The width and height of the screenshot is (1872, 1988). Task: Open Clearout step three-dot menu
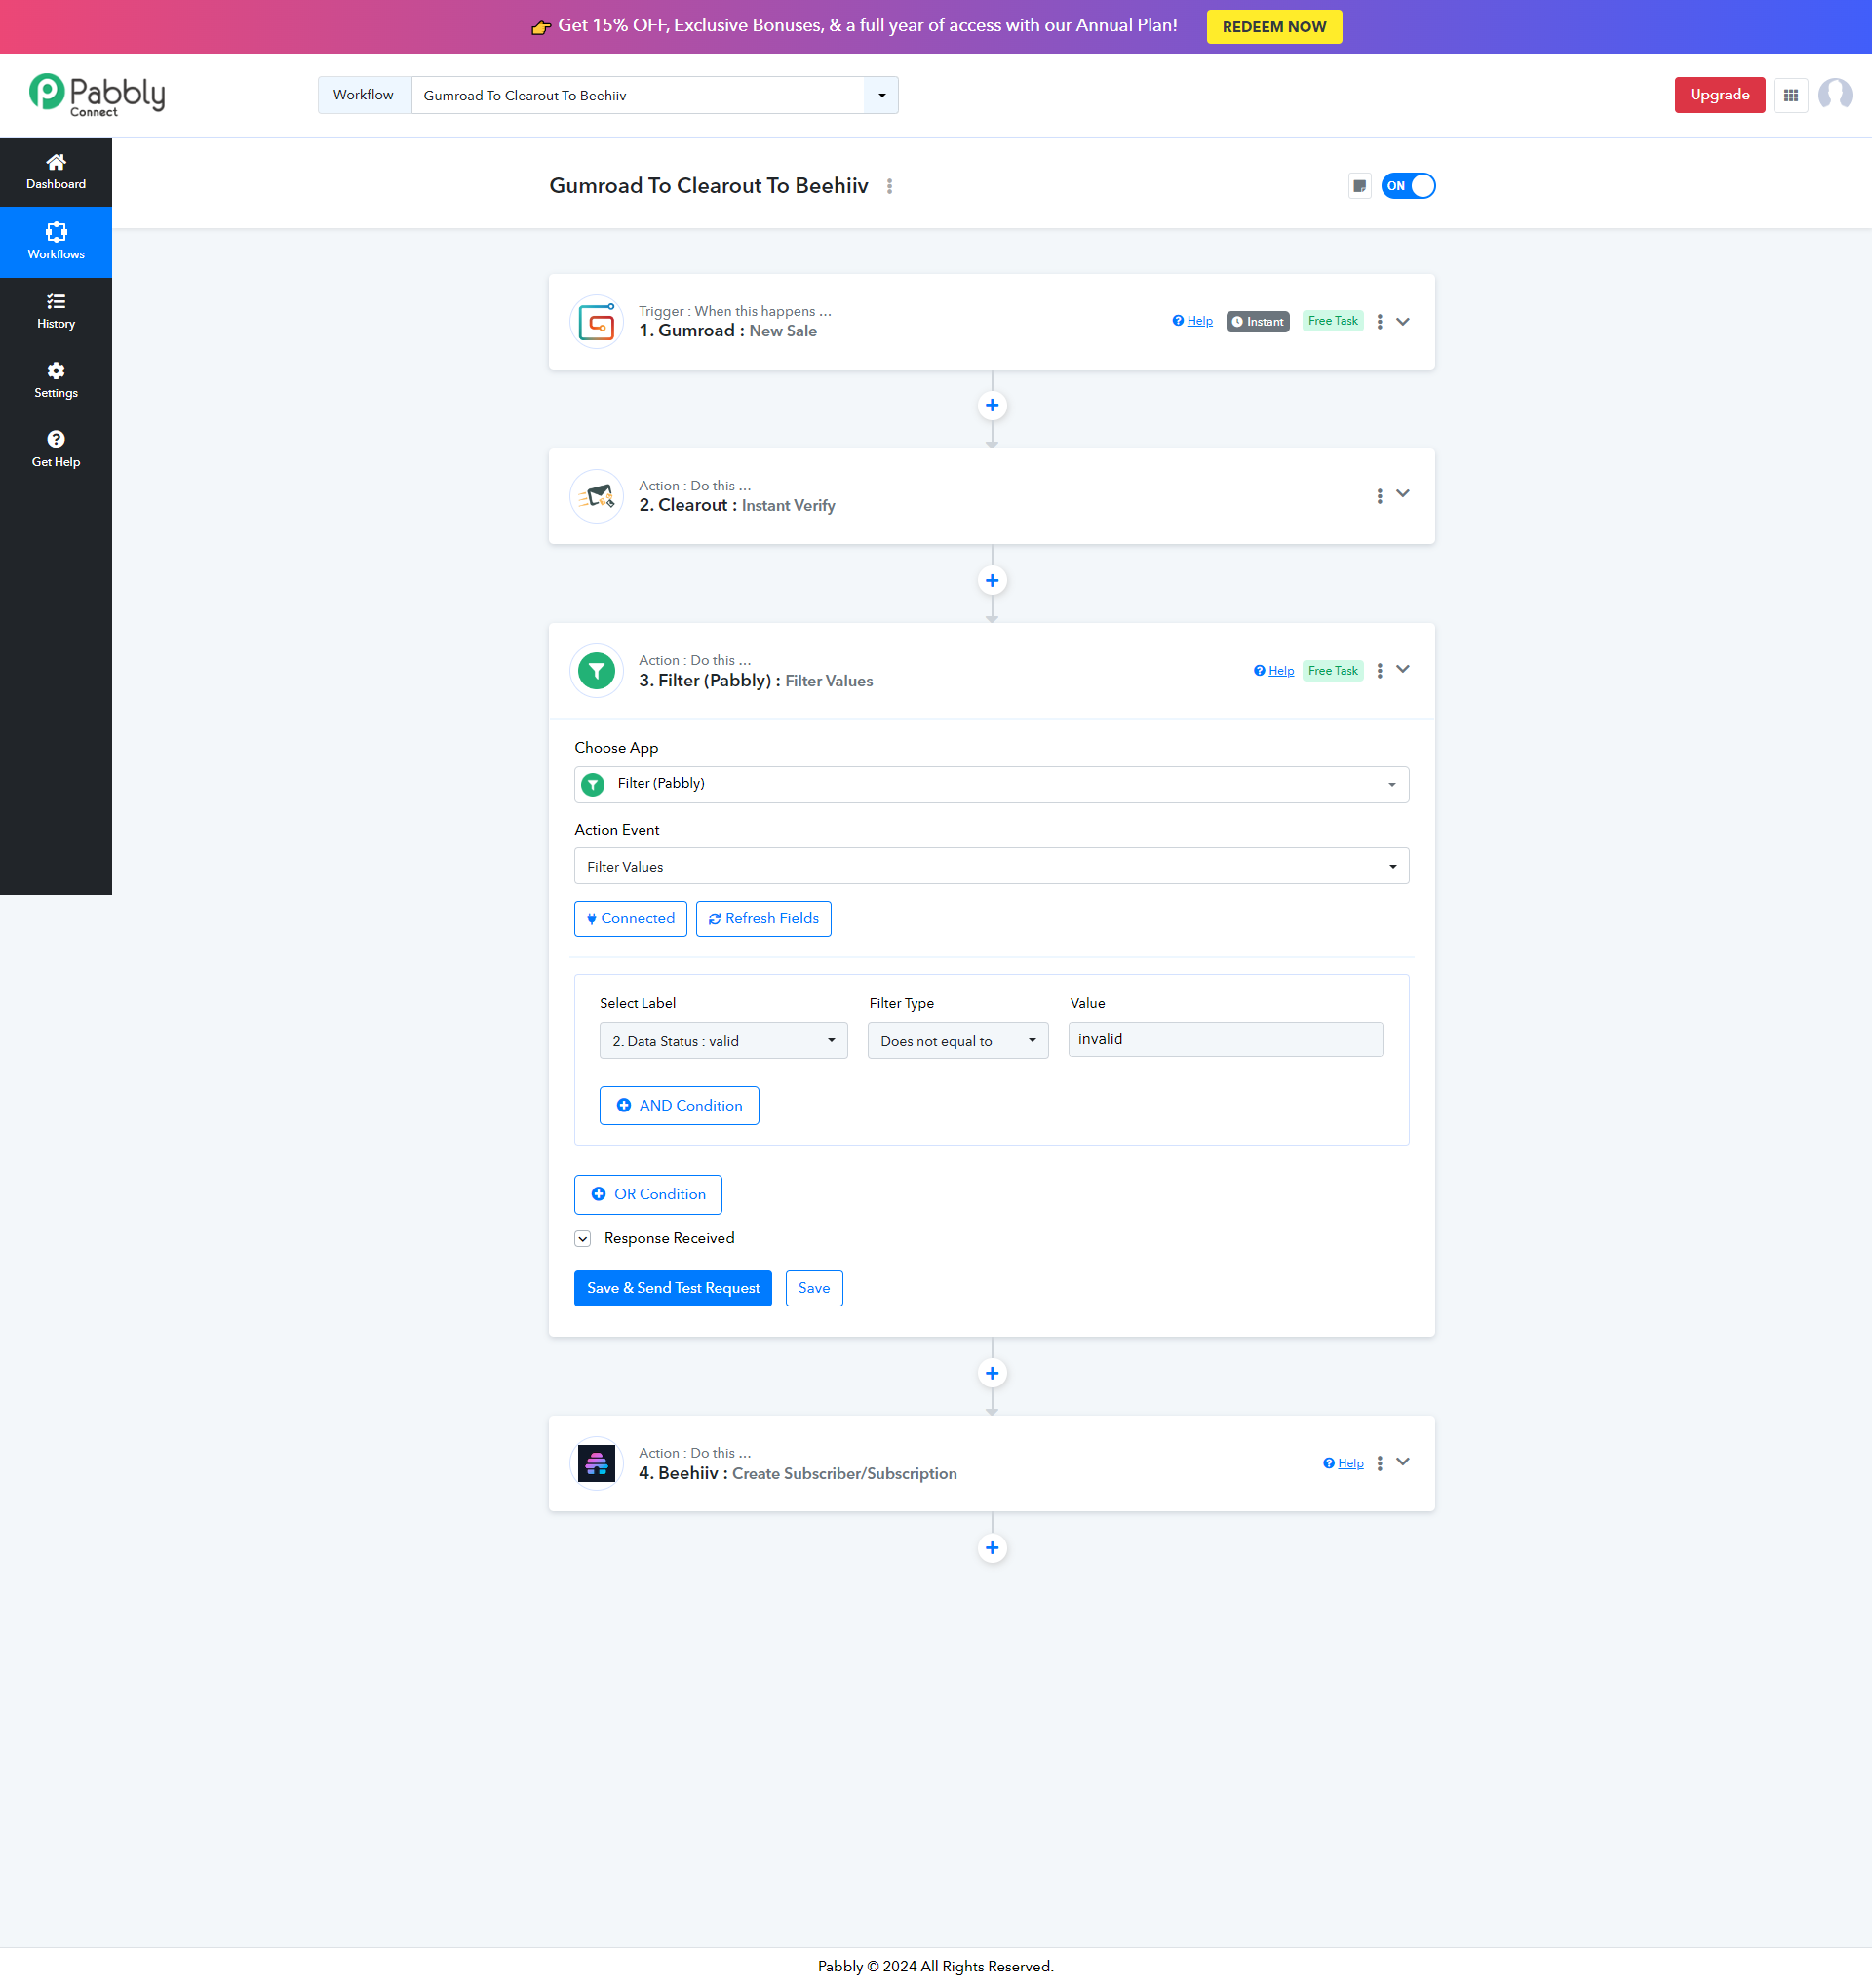click(x=1380, y=496)
